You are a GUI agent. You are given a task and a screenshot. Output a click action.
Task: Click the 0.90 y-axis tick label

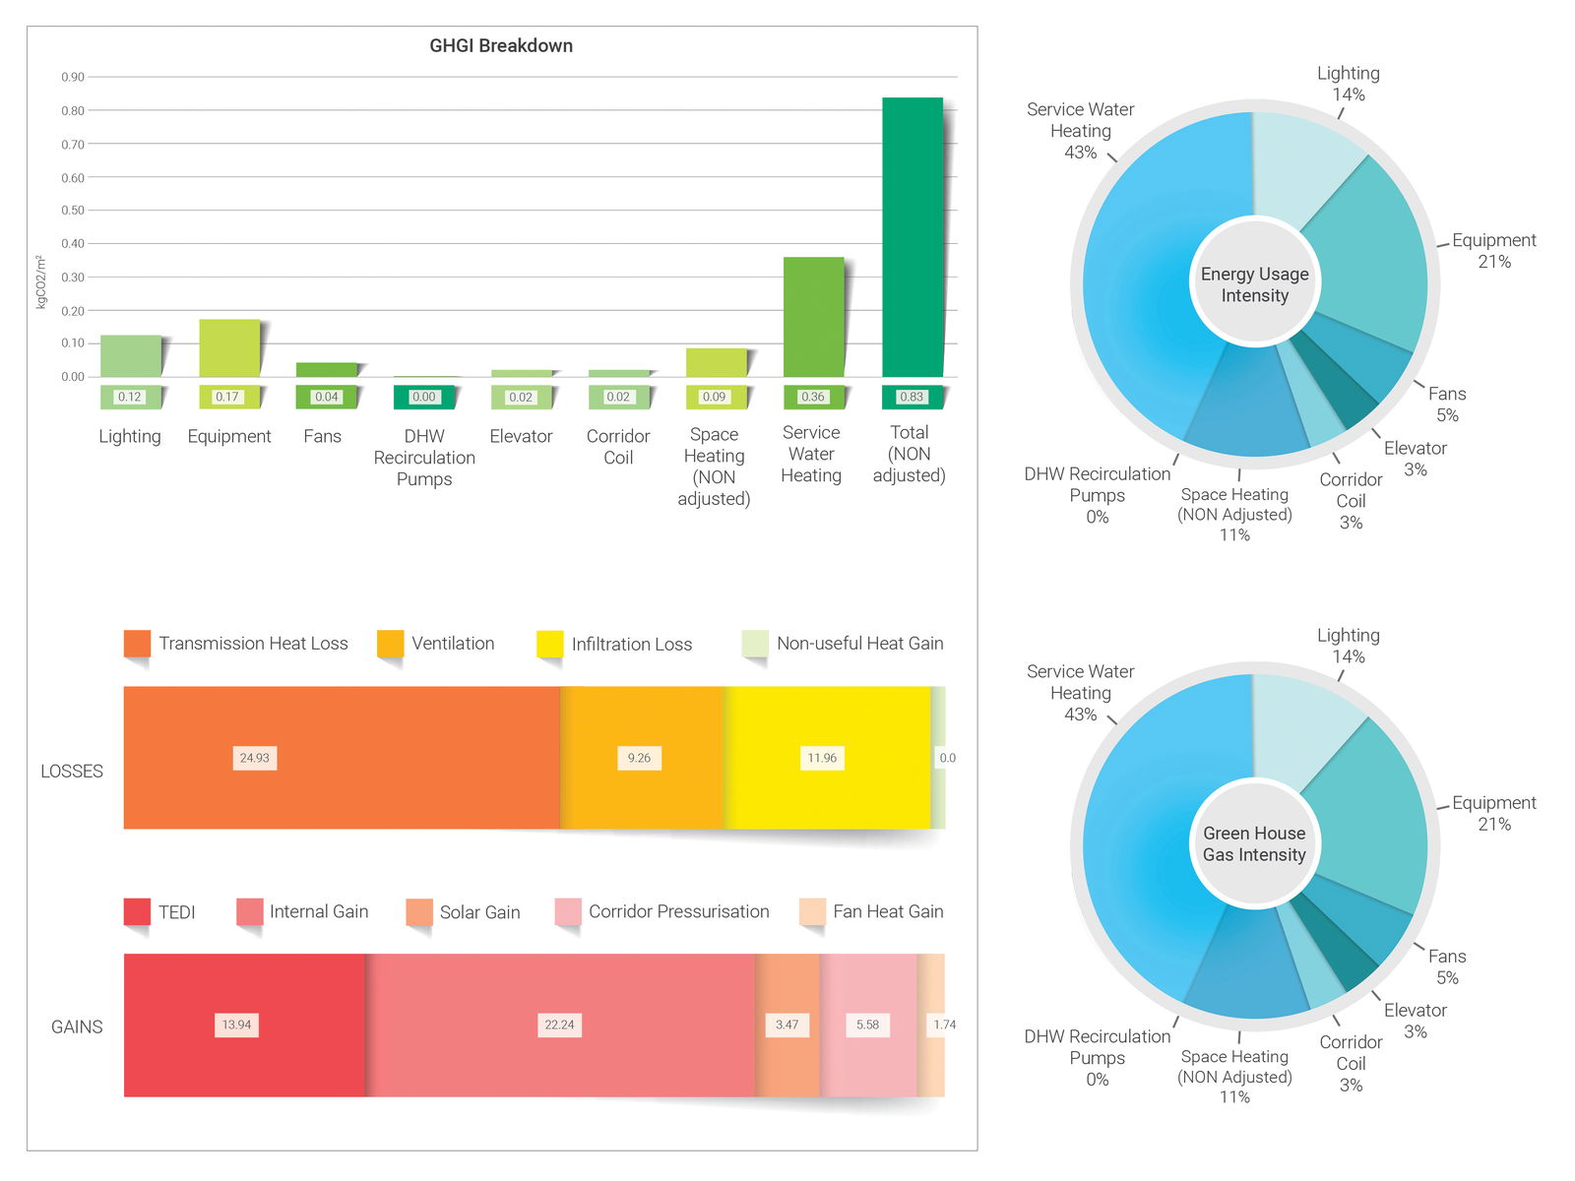73,77
